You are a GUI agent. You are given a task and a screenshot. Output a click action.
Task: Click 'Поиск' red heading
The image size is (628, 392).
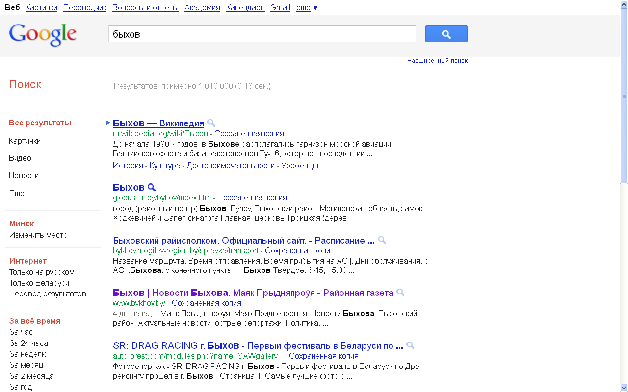point(25,84)
